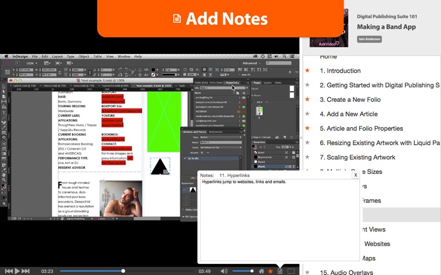Toggle the orange bookmark star in player bar
441x275 pixels.
270,271
